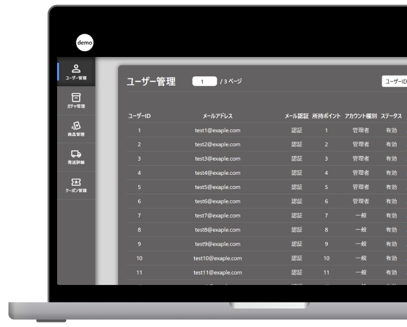Select the test1@exaple.com user row

(217, 130)
